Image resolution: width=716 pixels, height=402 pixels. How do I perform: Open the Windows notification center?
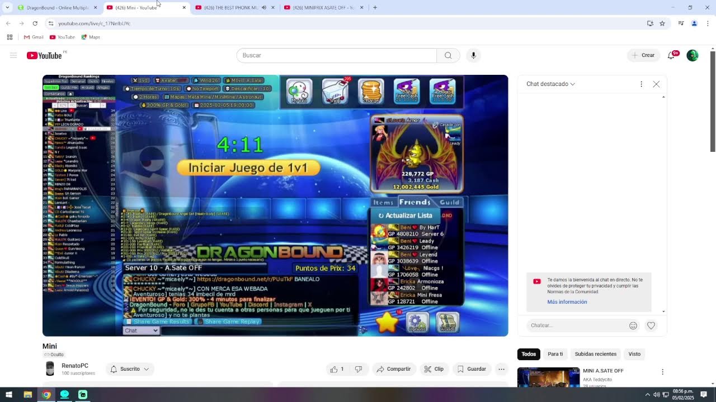pos(704,395)
